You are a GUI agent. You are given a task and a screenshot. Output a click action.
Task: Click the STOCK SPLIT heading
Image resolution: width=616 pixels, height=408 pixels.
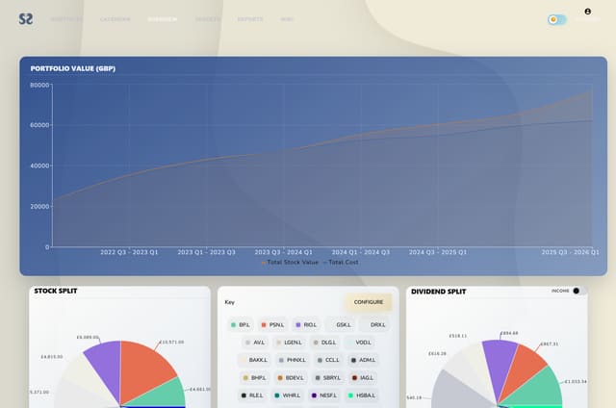56,291
